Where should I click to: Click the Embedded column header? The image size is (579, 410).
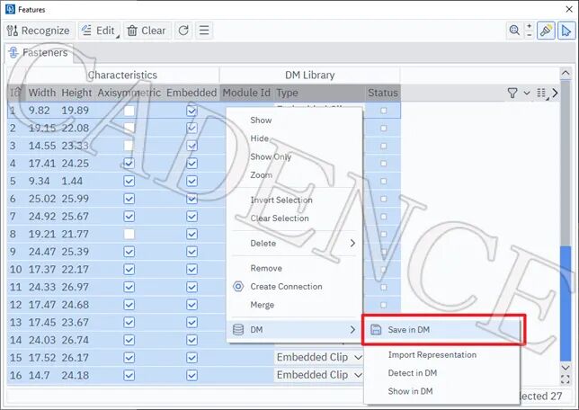(x=192, y=93)
